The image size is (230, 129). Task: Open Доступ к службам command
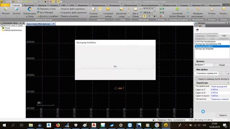coord(47,16)
